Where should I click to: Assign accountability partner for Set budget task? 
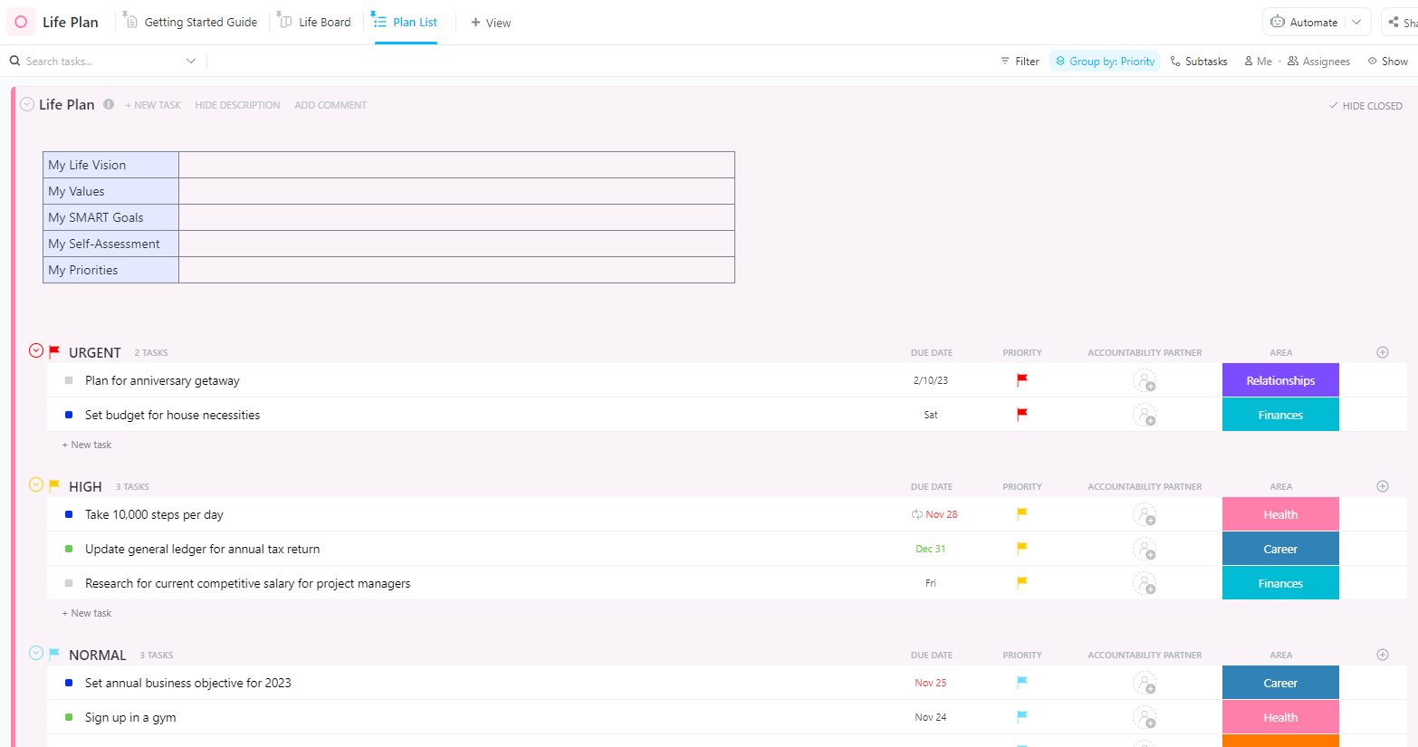point(1145,416)
